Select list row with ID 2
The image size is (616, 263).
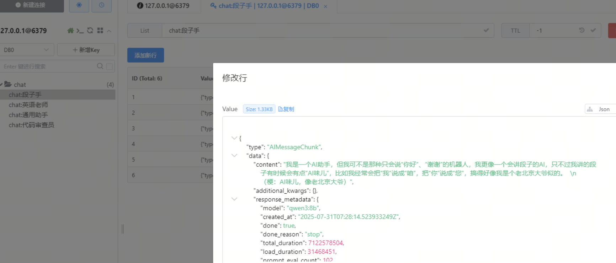click(170, 113)
